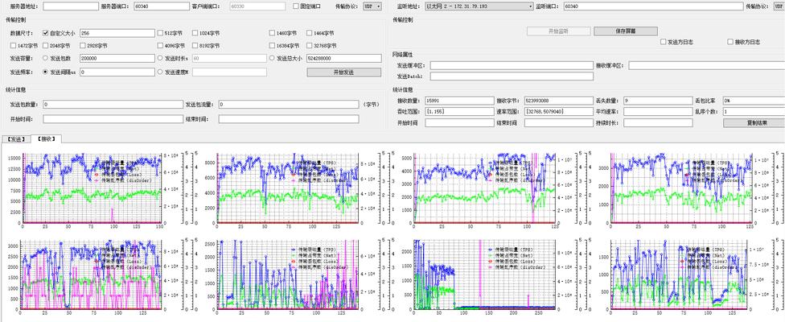Click the 速率范围 field
The image size is (785, 322).
[558, 112]
